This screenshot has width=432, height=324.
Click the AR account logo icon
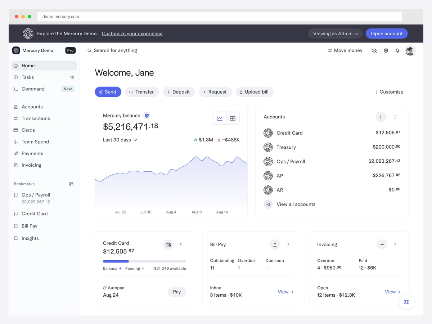pos(268,190)
